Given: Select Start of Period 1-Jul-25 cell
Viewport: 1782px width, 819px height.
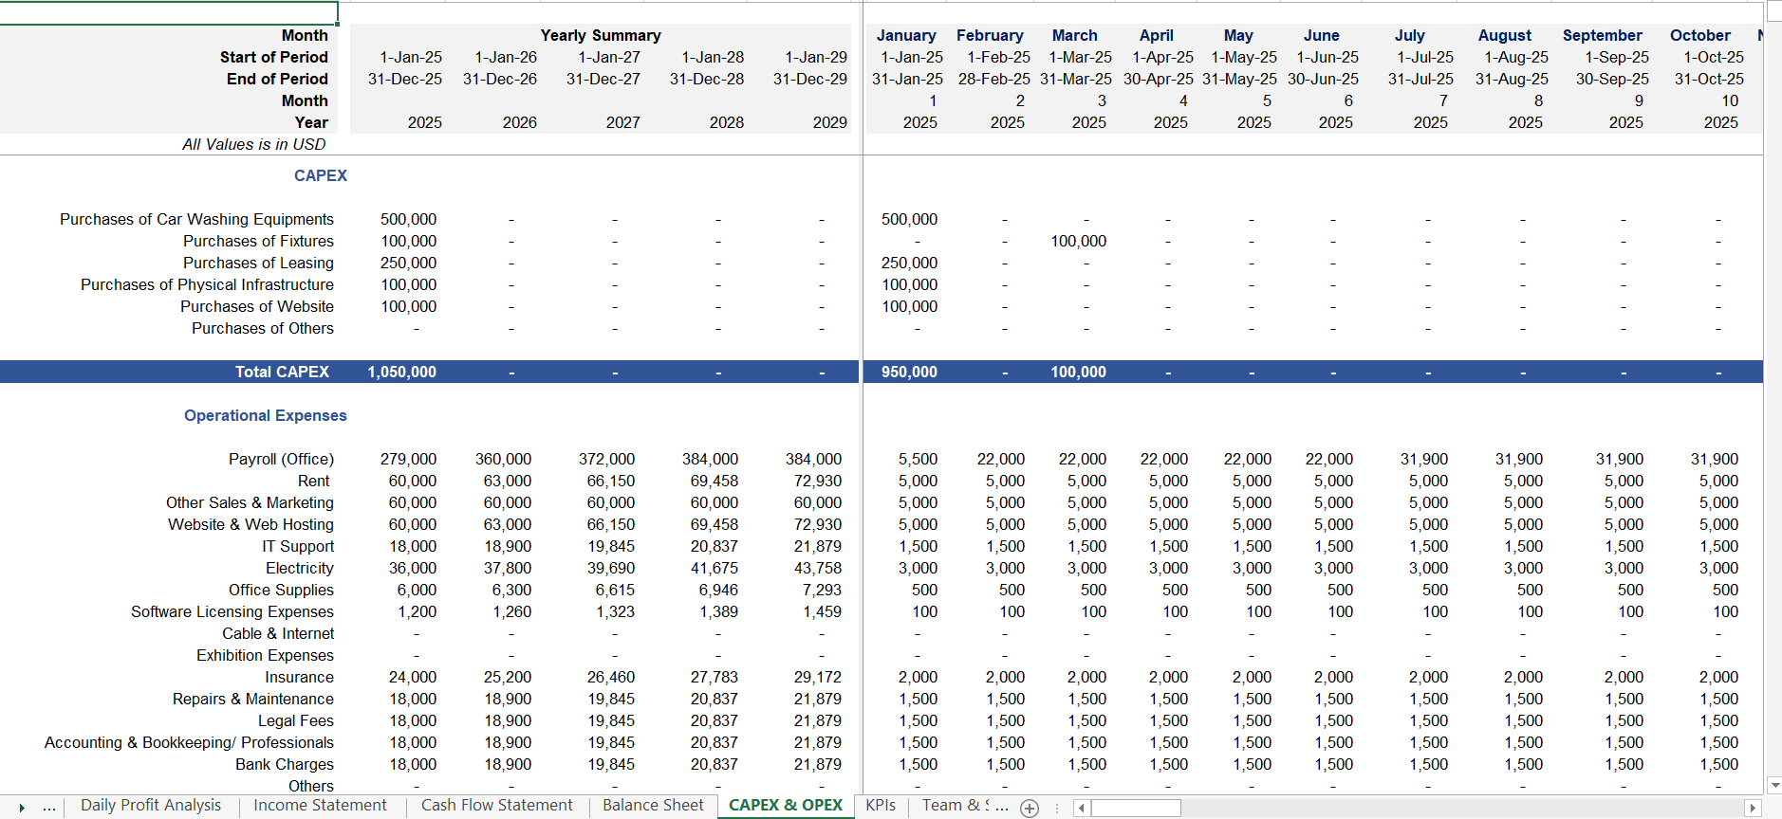Looking at the screenshot, I should [1427, 57].
